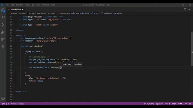The width and height of the screenshot is (193, 108).
Task: Click the closing </form> tag
Action: [20, 30]
